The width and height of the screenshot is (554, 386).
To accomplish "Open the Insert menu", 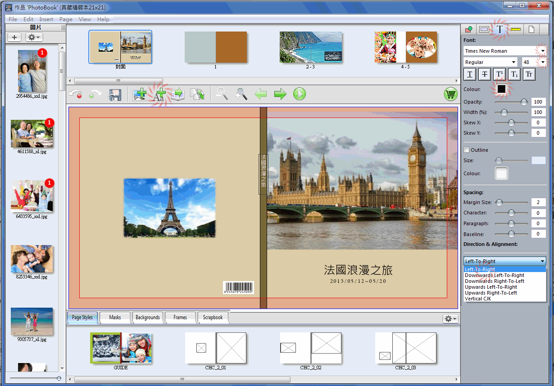I will (x=46, y=19).
